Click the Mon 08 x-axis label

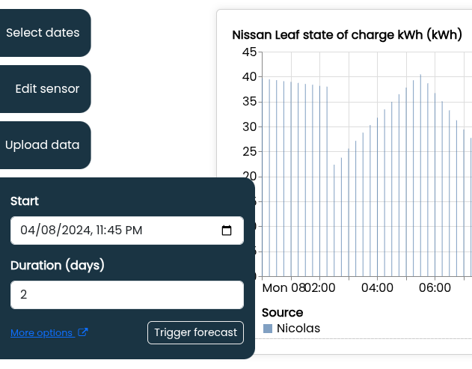tap(283, 288)
